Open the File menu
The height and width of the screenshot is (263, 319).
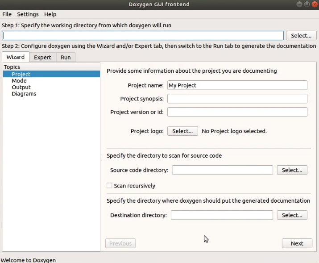tap(7, 14)
